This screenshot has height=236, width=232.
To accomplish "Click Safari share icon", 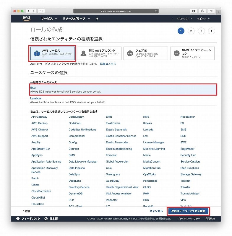I will [x=202, y=11].
